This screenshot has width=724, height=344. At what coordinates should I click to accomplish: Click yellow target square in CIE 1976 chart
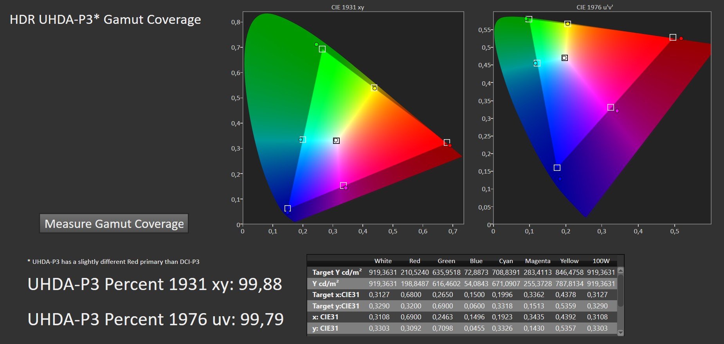pos(567,24)
